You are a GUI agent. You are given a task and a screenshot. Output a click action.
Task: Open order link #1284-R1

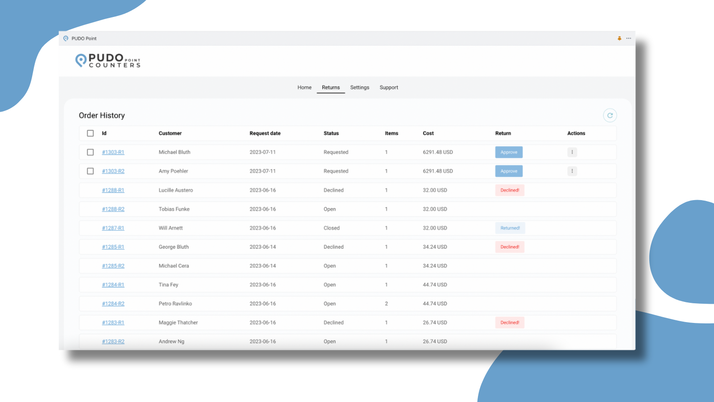(113, 285)
